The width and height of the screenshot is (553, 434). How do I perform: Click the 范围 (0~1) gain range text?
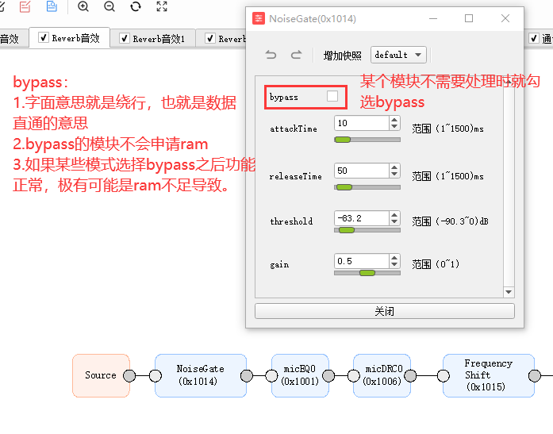pyautogui.click(x=436, y=264)
